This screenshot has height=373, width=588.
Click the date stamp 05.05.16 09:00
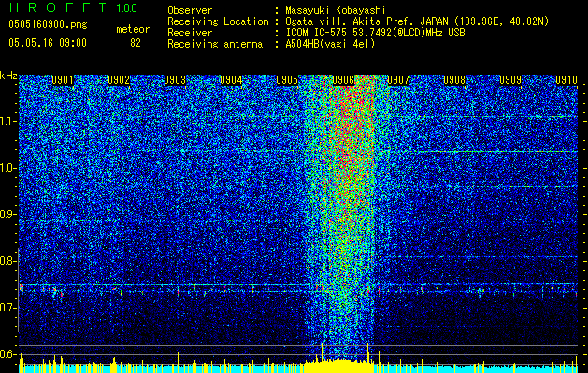pyautogui.click(x=48, y=43)
